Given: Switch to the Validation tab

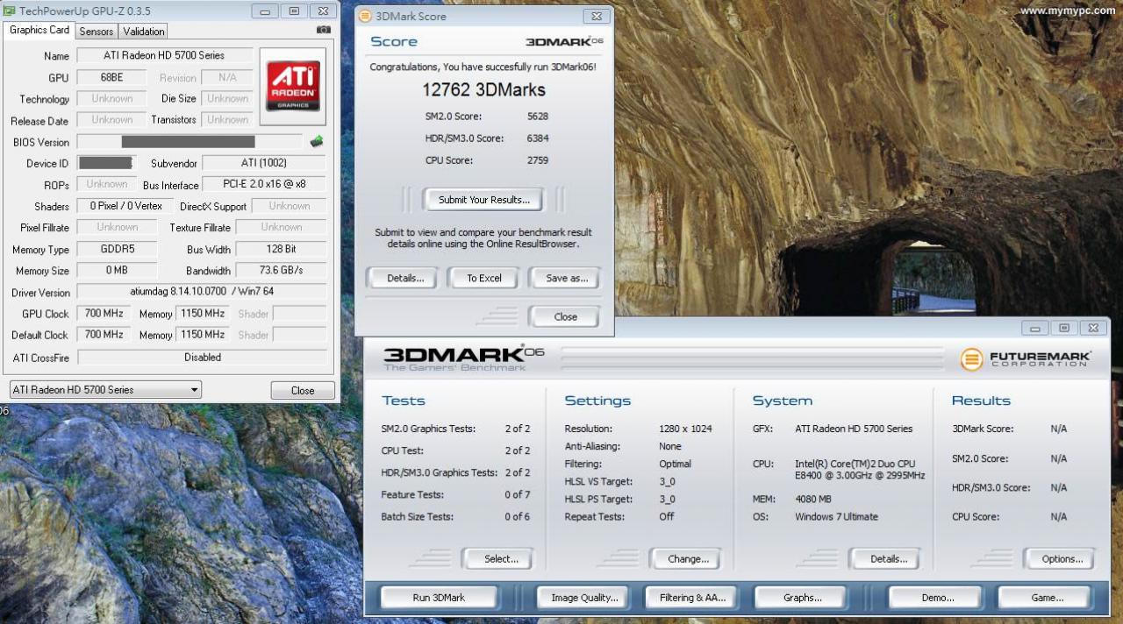Looking at the screenshot, I should pos(144,31).
